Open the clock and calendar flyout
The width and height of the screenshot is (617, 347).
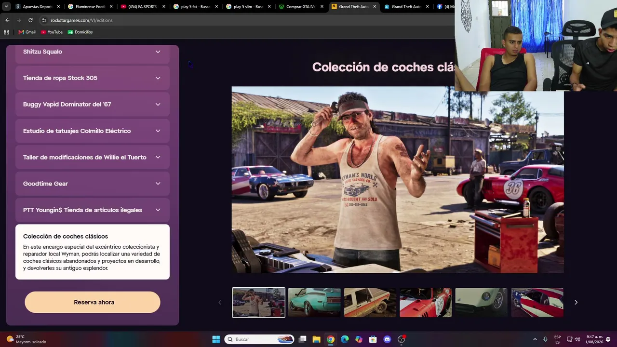tap(594, 339)
